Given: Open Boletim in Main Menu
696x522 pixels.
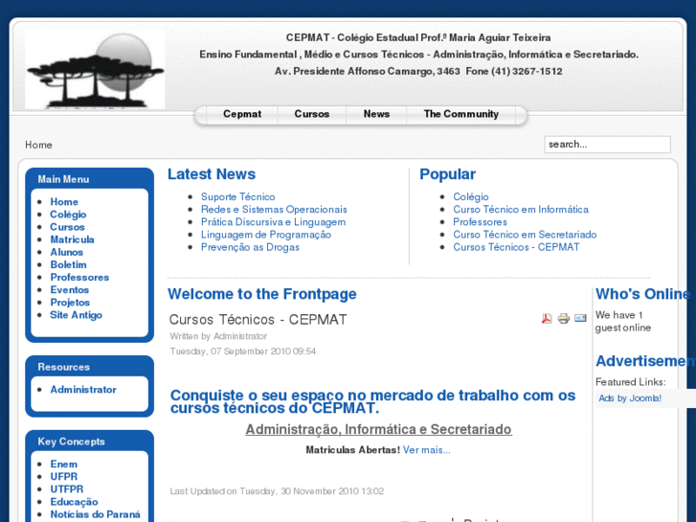Looking at the screenshot, I should point(68,264).
